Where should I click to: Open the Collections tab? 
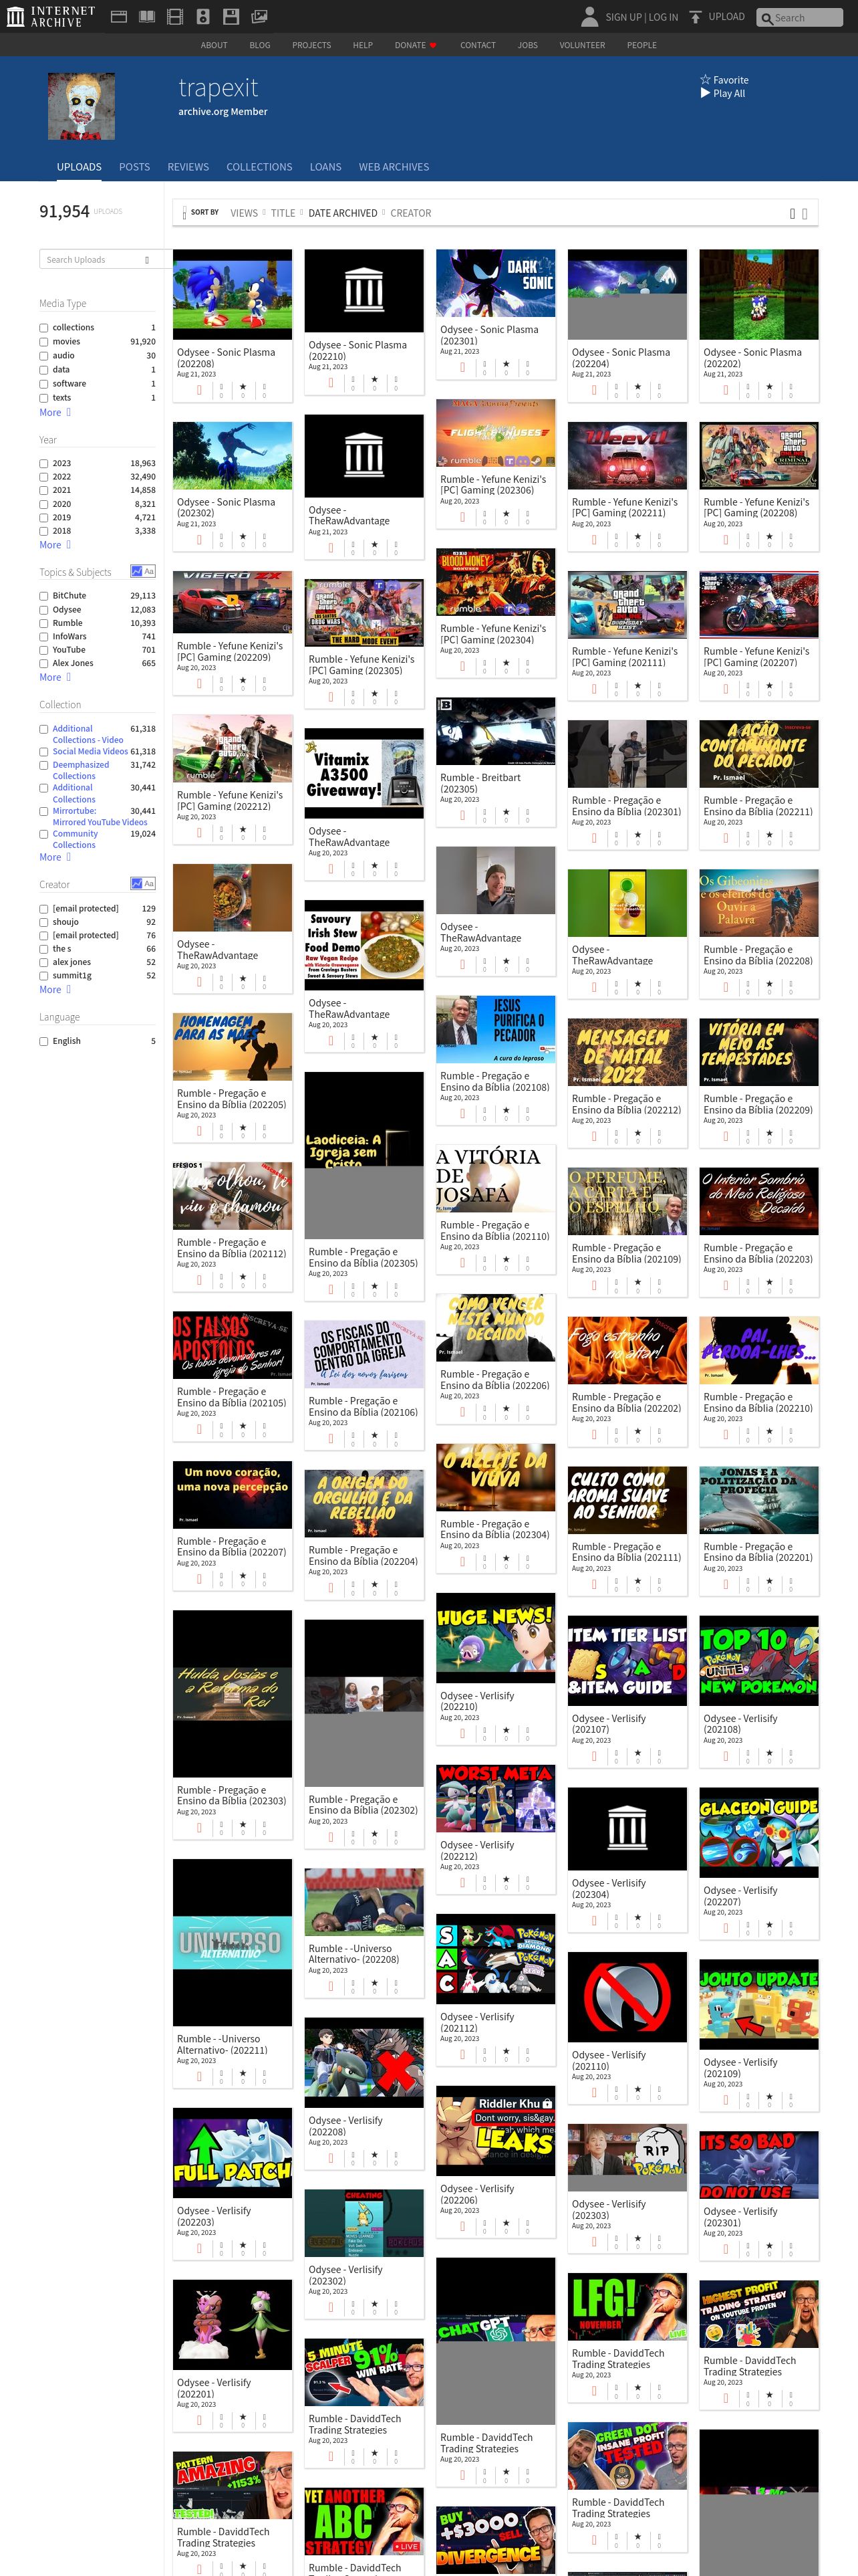pyautogui.click(x=260, y=167)
